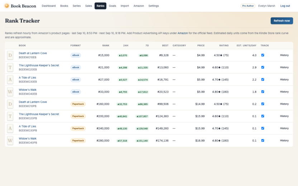The height and width of the screenshot is (186, 298).
Task: Follow the Amazon link in the description
Action: click(183, 33)
